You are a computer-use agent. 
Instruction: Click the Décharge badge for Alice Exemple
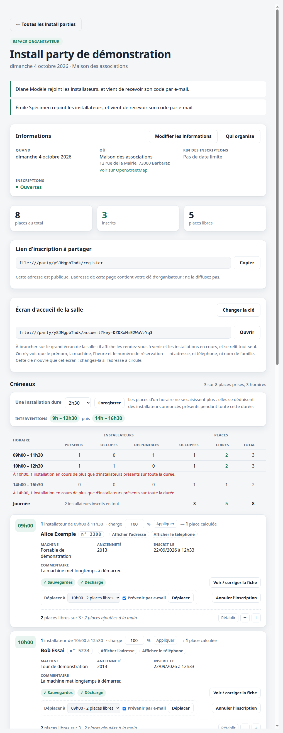tap(92, 583)
